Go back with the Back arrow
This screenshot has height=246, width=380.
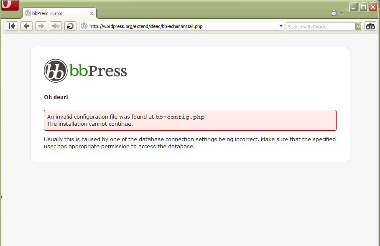coord(26,26)
